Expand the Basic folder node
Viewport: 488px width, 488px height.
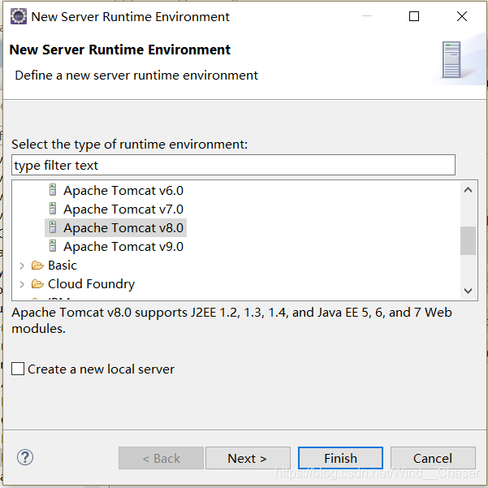pos(22,266)
